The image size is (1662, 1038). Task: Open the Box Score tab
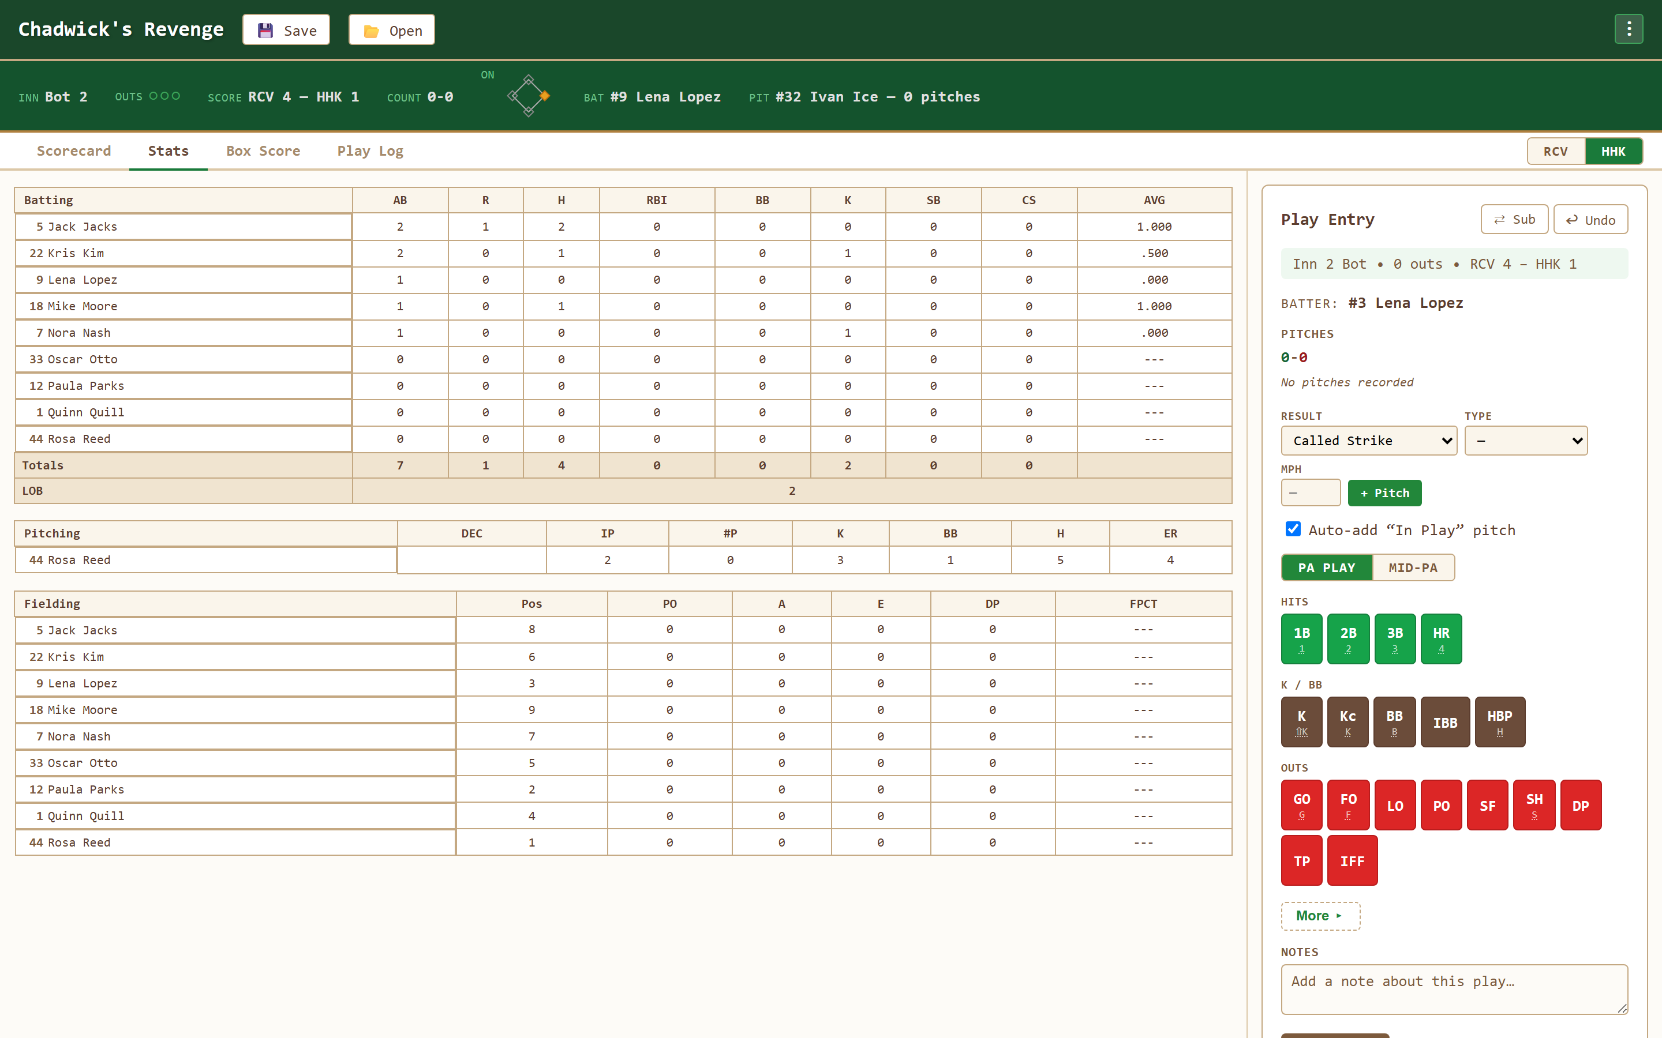263,151
